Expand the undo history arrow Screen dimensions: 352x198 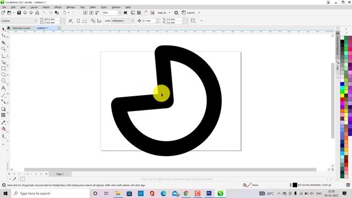pyautogui.click(x=69, y=13)
